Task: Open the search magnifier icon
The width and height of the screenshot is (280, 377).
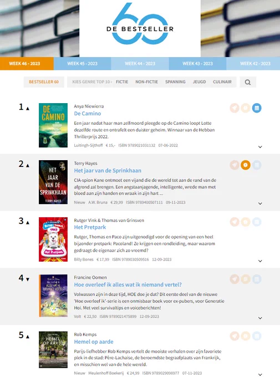Action: (x=248, y=82)
